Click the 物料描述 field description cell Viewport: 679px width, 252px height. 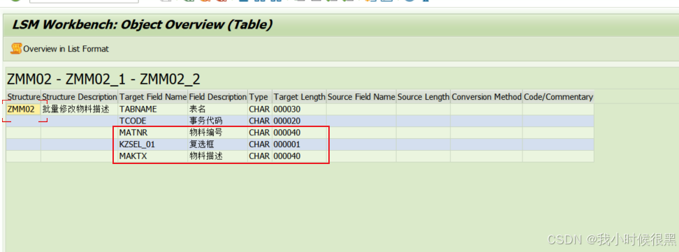(x=218, y=156)
